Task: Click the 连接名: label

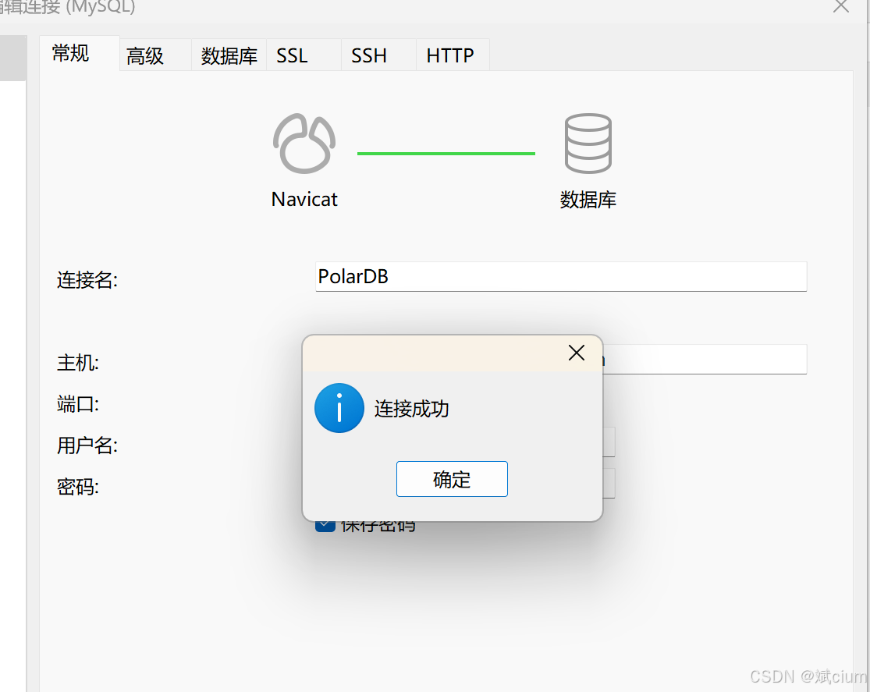Action: point(87,279)
